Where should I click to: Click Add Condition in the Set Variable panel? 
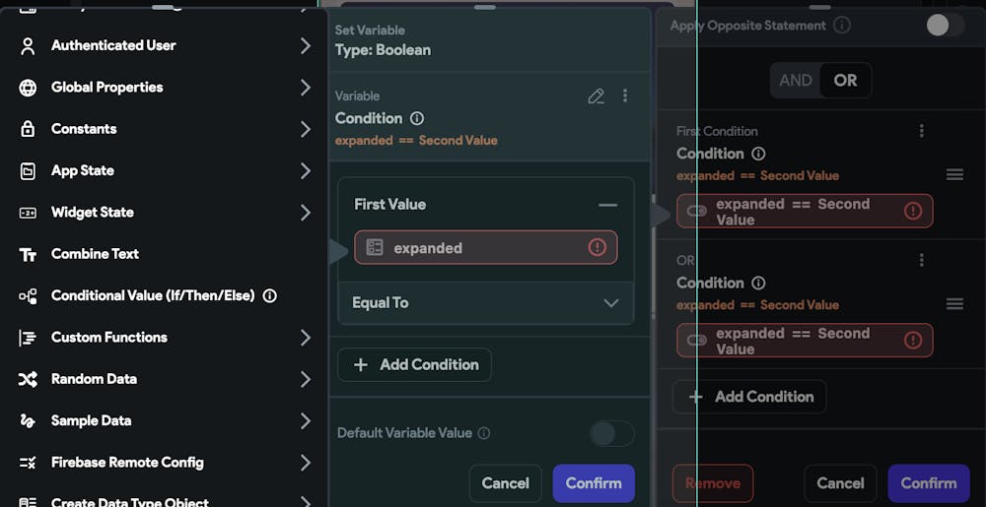(x=415, y=364)
